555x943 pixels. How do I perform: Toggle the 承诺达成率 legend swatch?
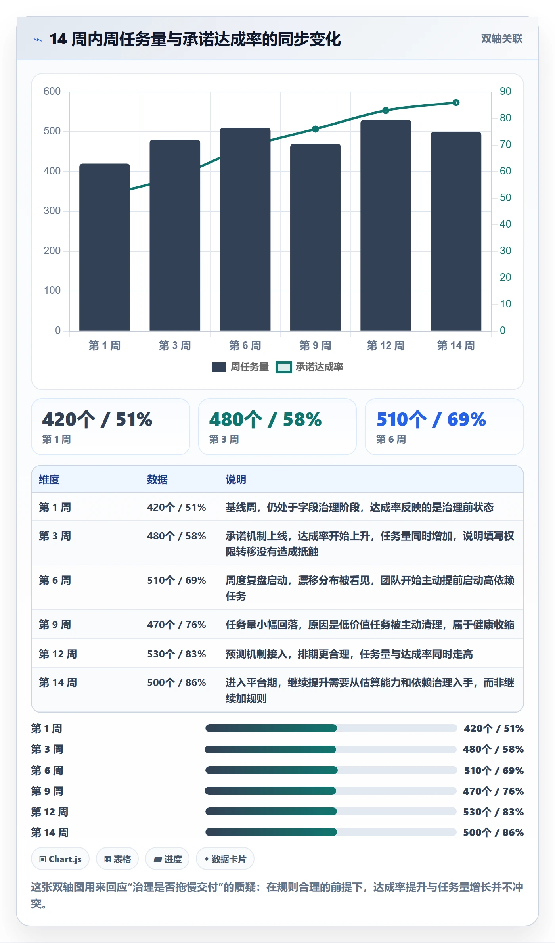(x=284, y=367)
